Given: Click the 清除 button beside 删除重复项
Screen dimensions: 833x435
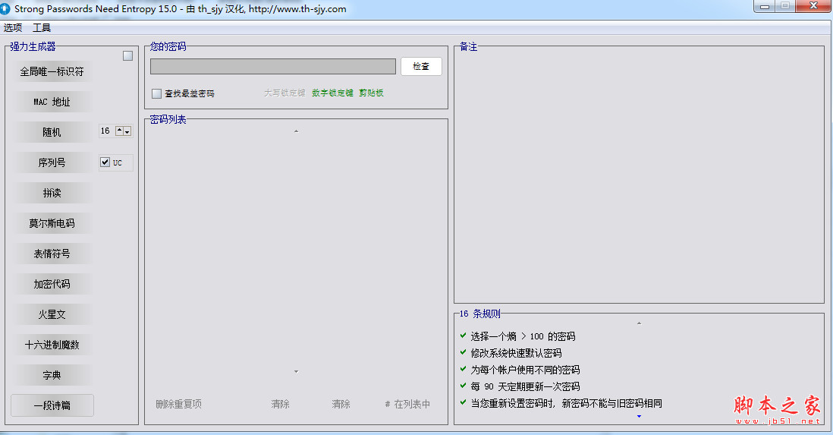Looking at the screenshot, I should click(x=280, y=404).
